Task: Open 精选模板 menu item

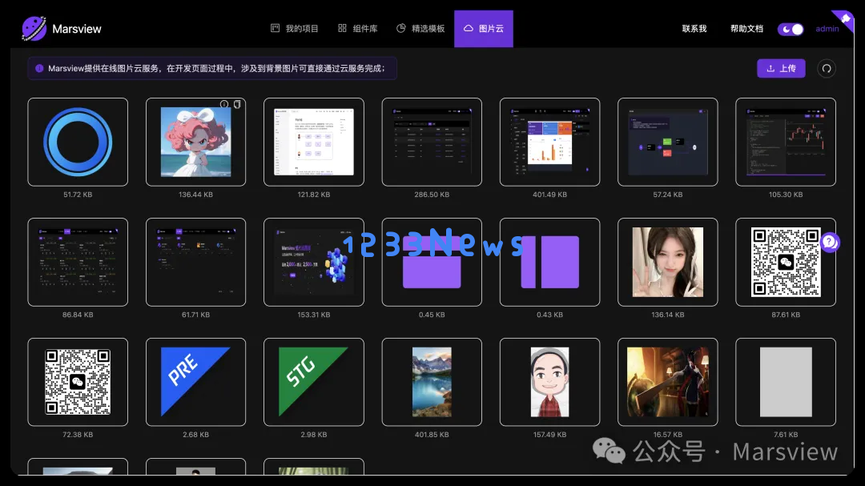Action: coord(420,29)
